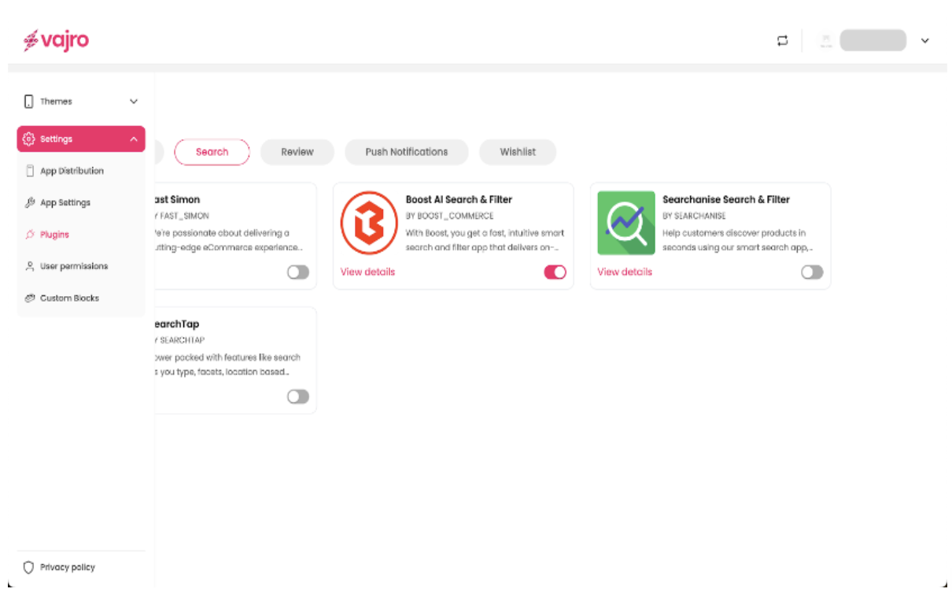Open App Distribution page
Image resolution: width=952 pixels, height=611 pixels.
[x=72, y=171]
